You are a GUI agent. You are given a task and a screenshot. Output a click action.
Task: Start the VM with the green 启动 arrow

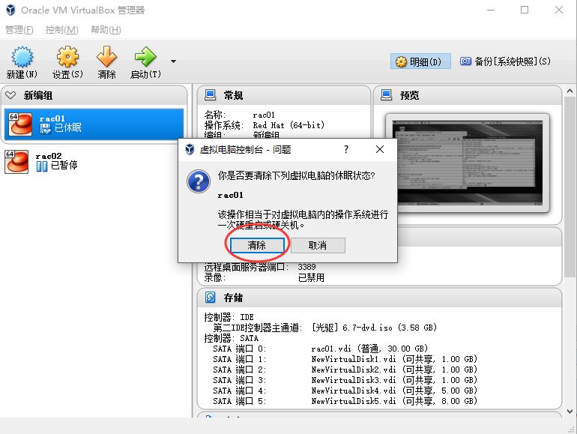(145, 57)
